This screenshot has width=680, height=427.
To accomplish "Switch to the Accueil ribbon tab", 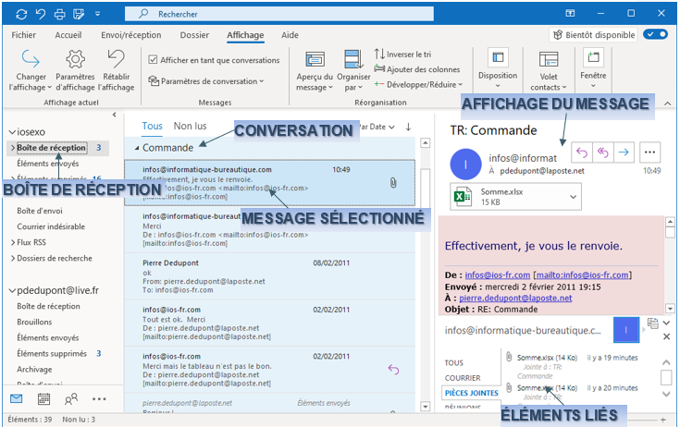I will point(68,35).
